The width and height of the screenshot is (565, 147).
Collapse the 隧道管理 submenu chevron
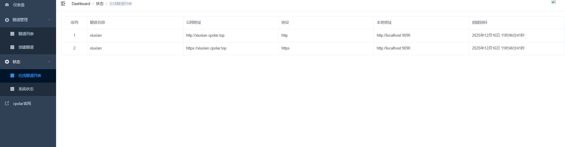[x=50, y=20]
